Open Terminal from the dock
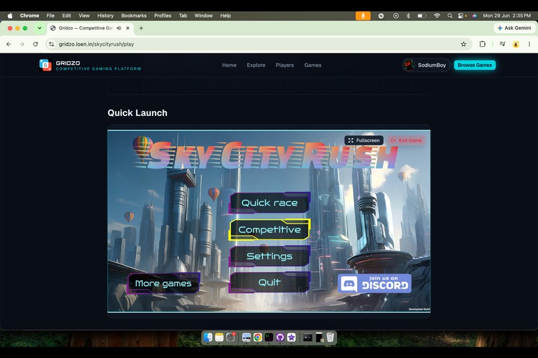The width and height of the screenshot is (538, 358). coord(269,337)
